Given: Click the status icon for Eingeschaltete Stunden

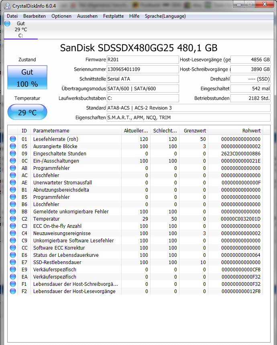Looking at the screenshot, I should pyautogui.click(x=13, y=153).
